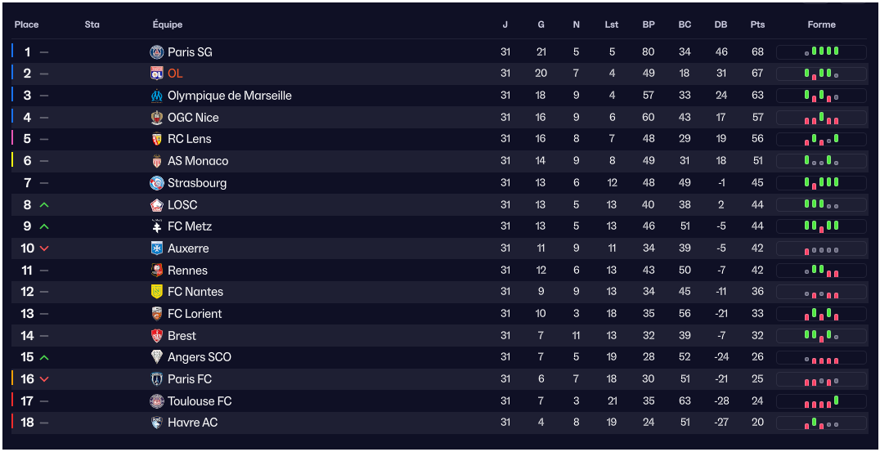This screenshot has height=452, width=880.
Task: Click the OGC Nice club badge
Action: pyautogui.click(x=157, y=118)
